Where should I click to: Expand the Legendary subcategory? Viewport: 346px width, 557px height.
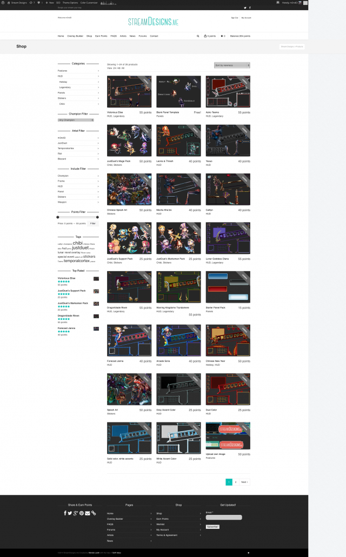point(79,87)
